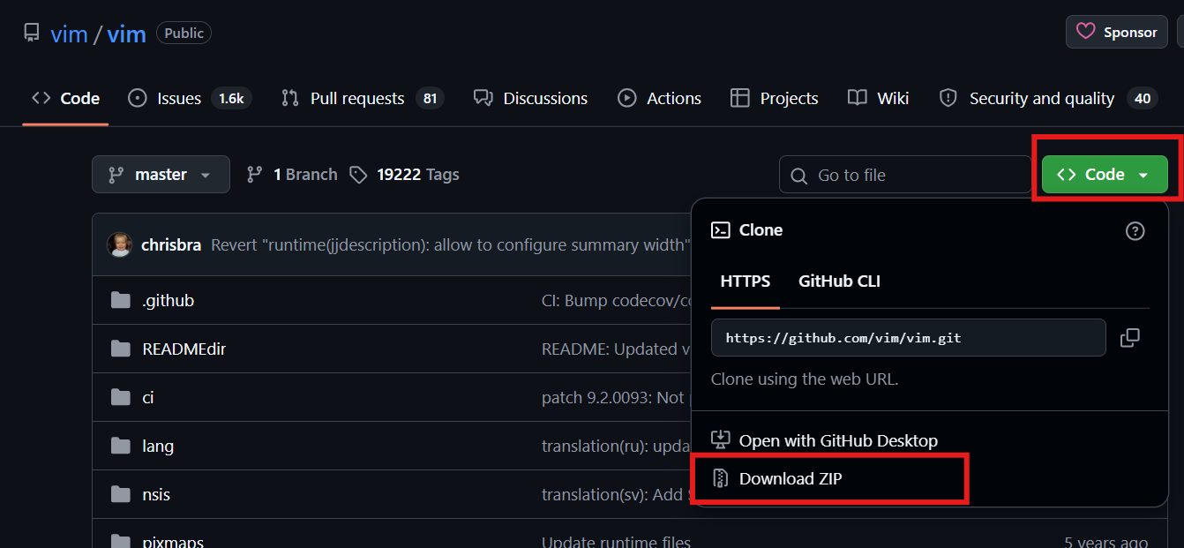Open commit message translation(ru) for lang
1184x548 pixels.
616,446
